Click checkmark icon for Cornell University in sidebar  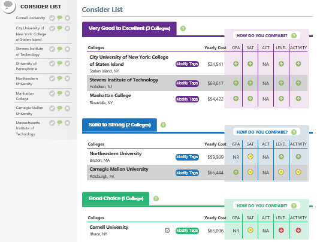coord(52,18)
